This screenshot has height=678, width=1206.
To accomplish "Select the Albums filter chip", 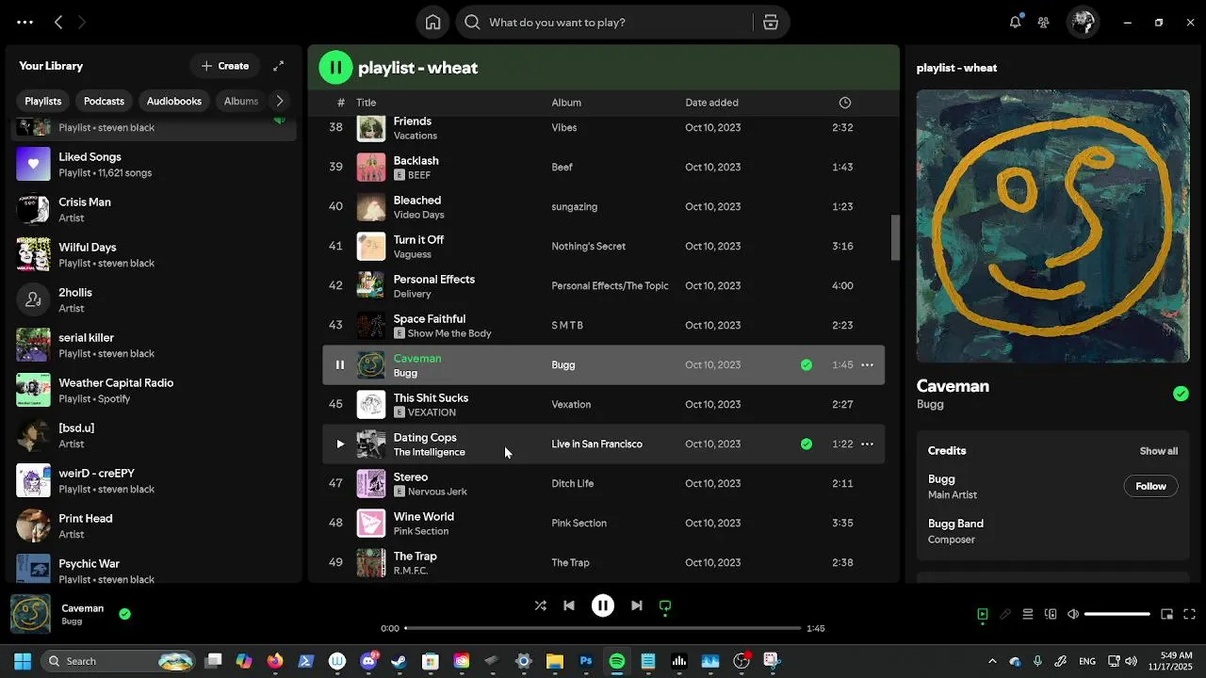I will [x=240, y=101].
